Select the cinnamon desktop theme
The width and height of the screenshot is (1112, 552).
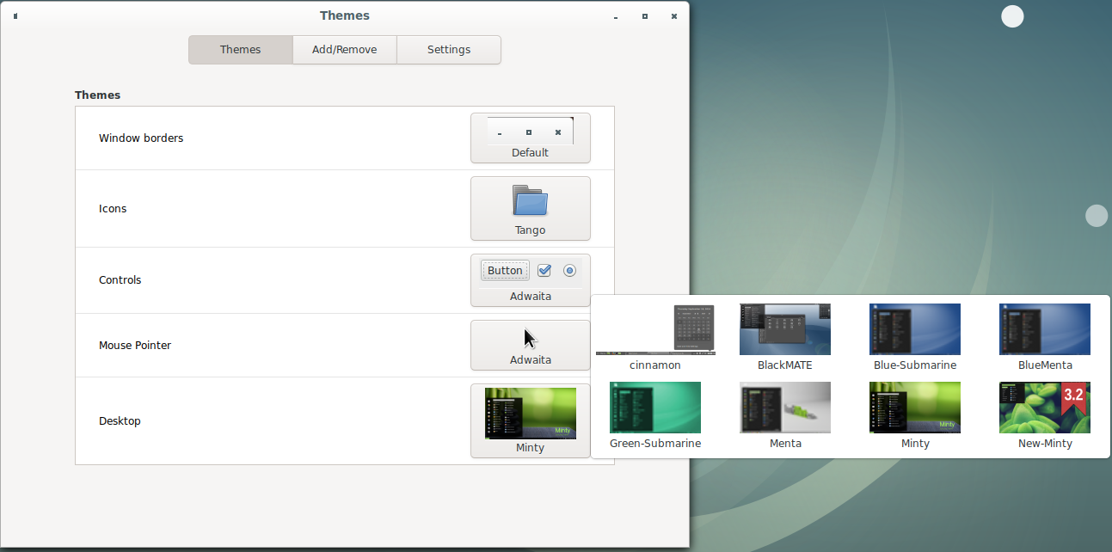tap(655, 337)
